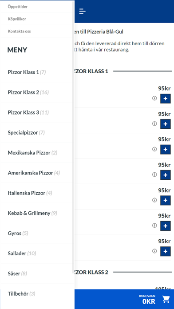The height and width of the screenshot is (309, 174).
Task: Select Kebab & Grillmeny category
Action: tap(37, 213)
